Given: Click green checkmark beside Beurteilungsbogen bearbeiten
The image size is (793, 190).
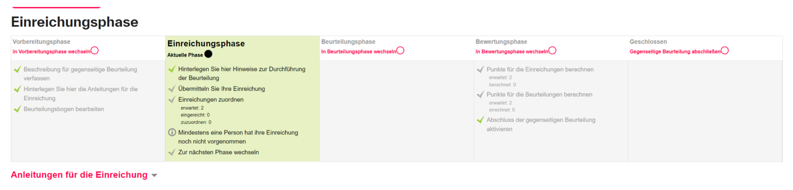Looking at the screenshot, I should (x=17, y=109).
